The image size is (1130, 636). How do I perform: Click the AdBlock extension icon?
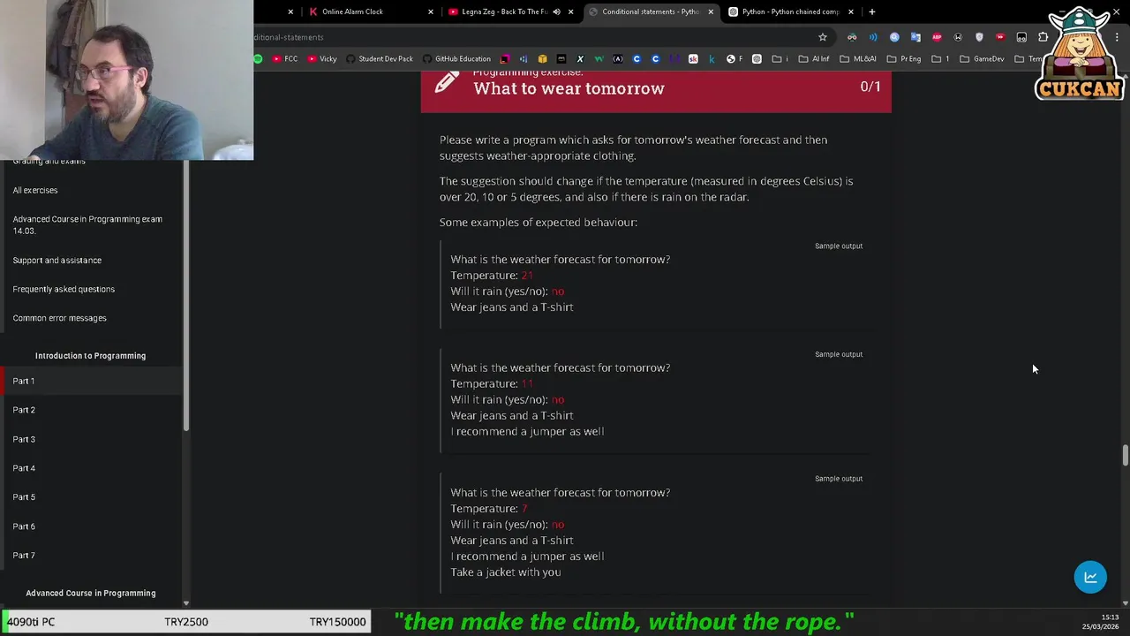[x=937, y=37]
